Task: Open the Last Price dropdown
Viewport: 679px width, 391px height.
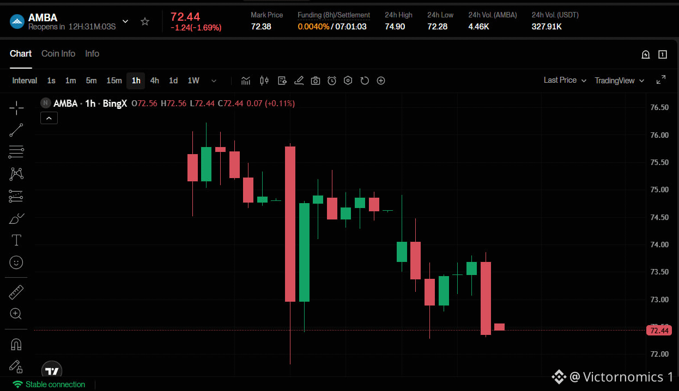Action: (x=565, y=80)
